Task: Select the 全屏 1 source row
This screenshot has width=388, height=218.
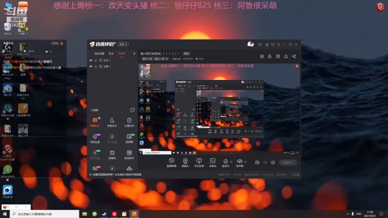Action: [112, 66]
